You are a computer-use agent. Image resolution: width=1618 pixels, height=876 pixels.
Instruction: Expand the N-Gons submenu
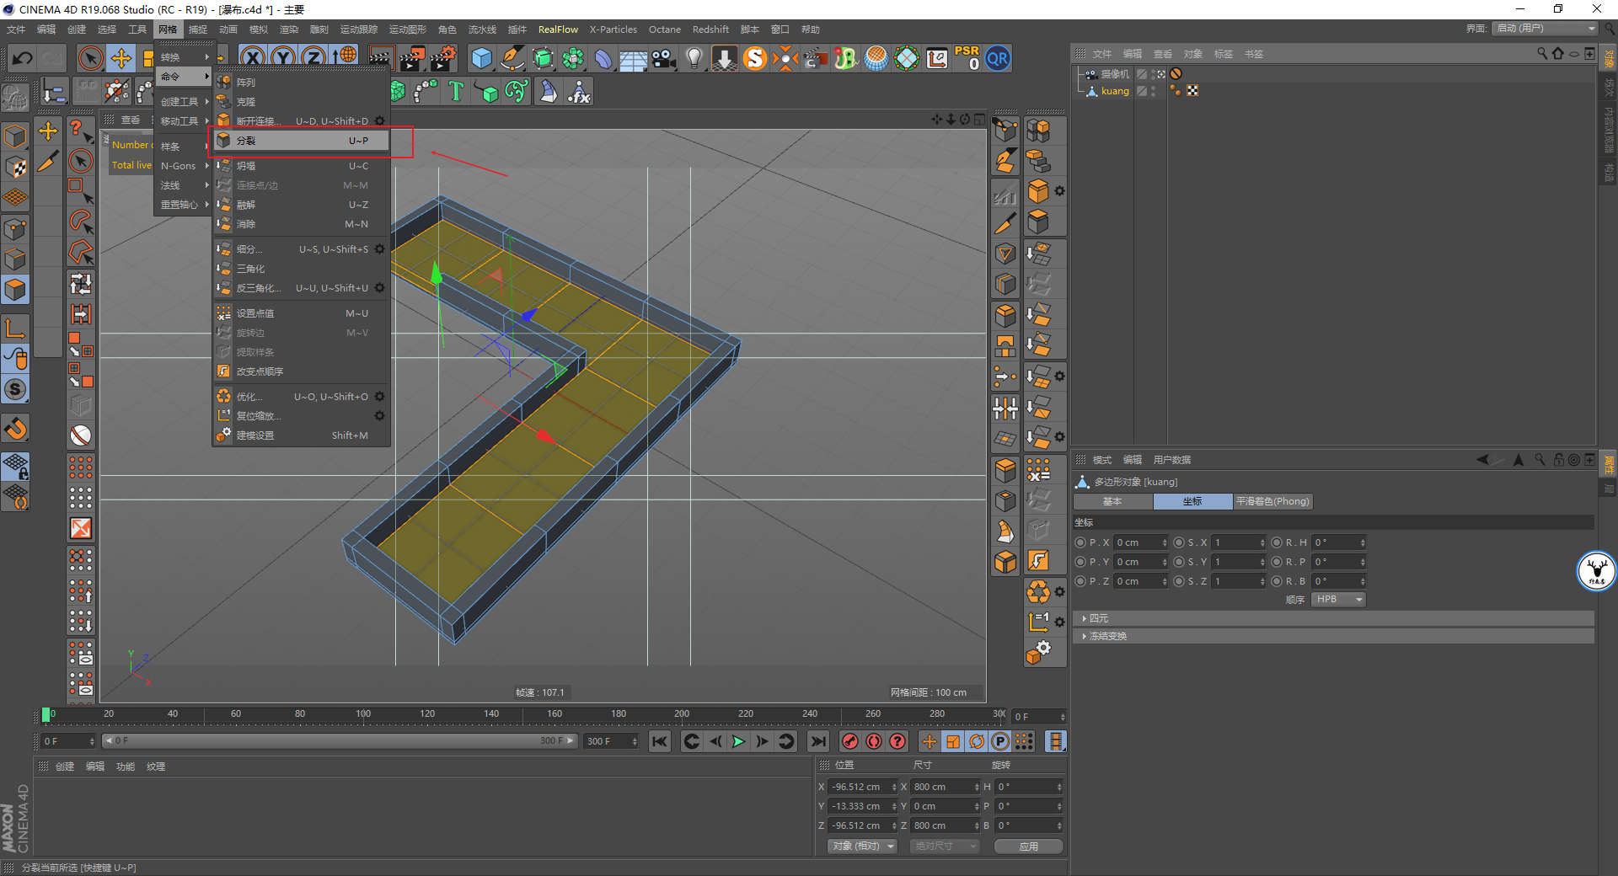pos(183,166)
